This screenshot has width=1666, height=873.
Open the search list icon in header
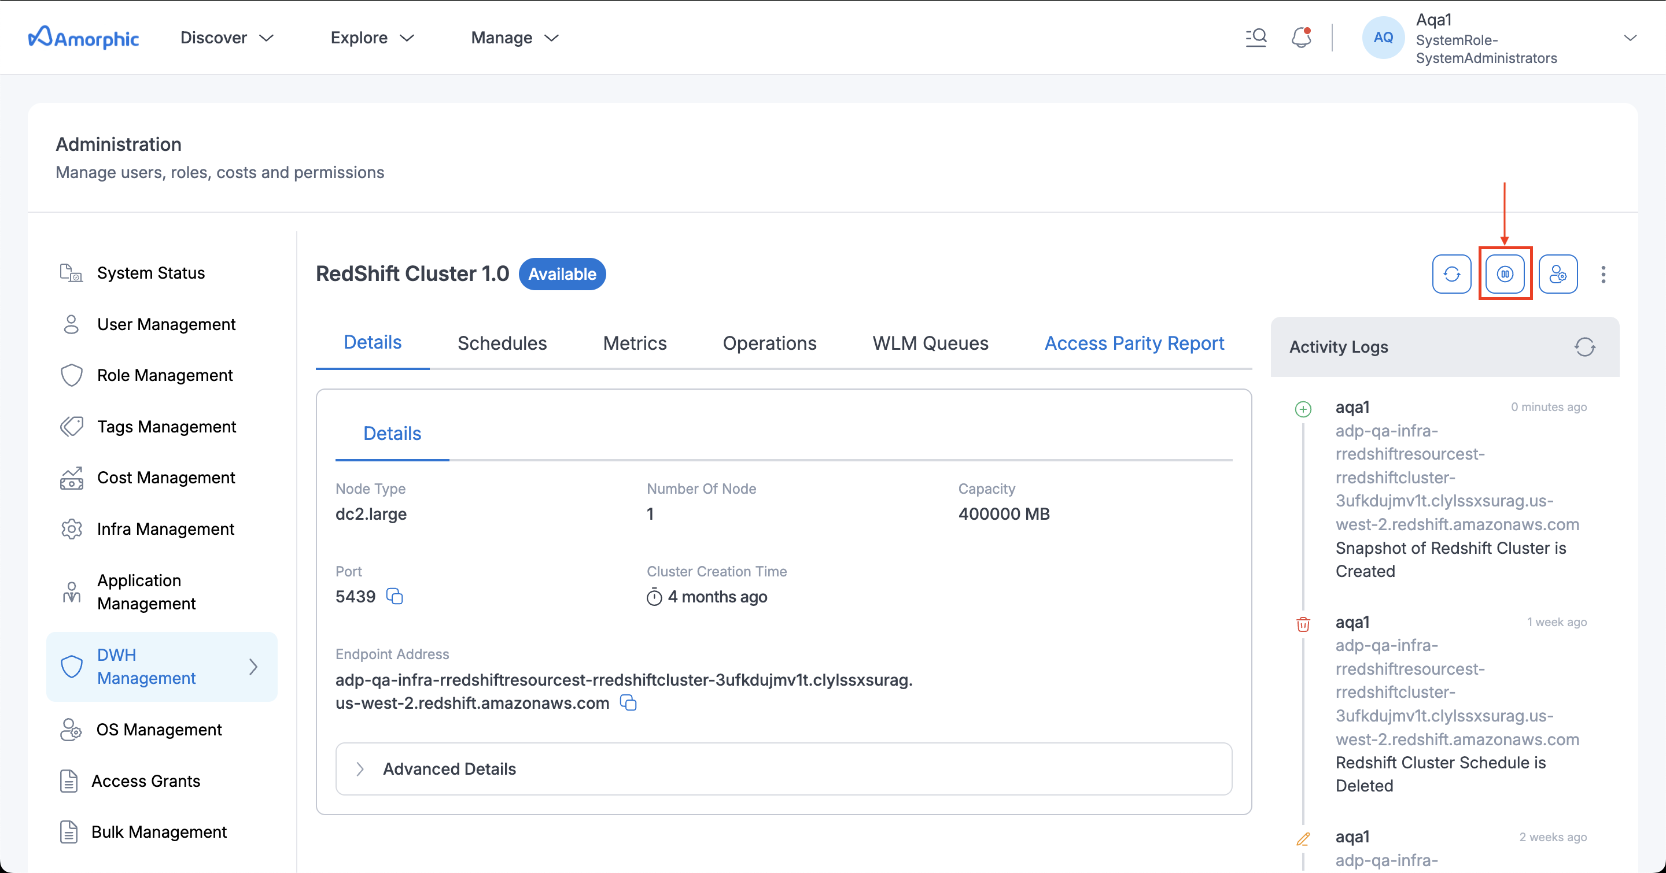pyautogui.click(x=1256, y=38)
